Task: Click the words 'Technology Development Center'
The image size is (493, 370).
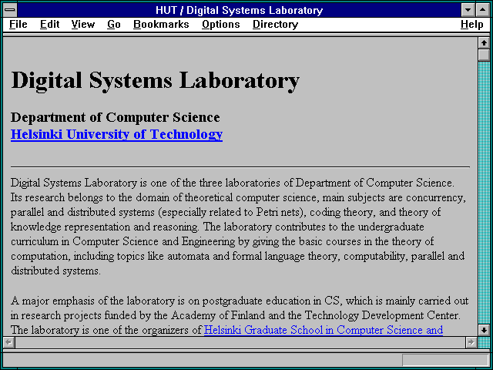Action: (383, 315)
